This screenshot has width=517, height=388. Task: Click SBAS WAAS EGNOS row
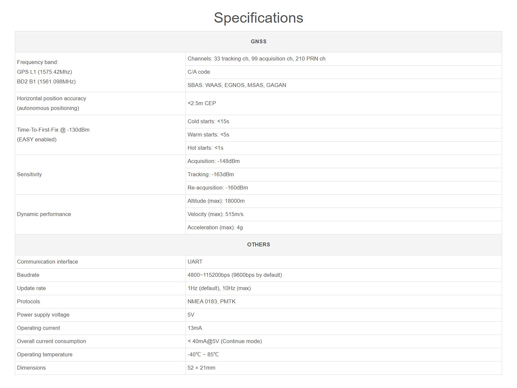343,85
